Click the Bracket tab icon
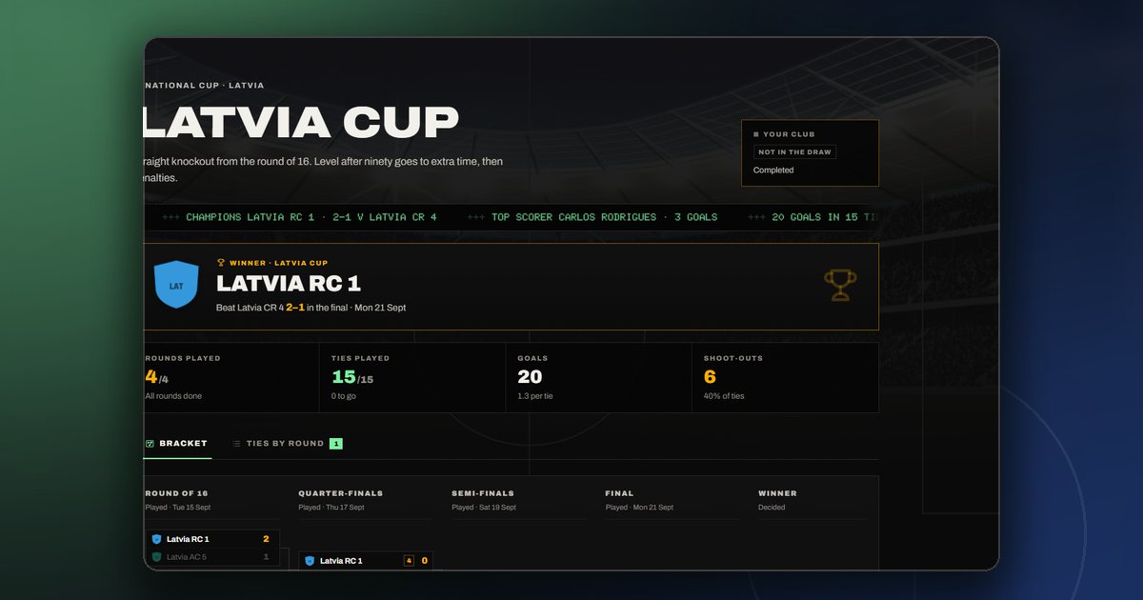This screenshot has height=600, width=1143. [x=150, y=444]
